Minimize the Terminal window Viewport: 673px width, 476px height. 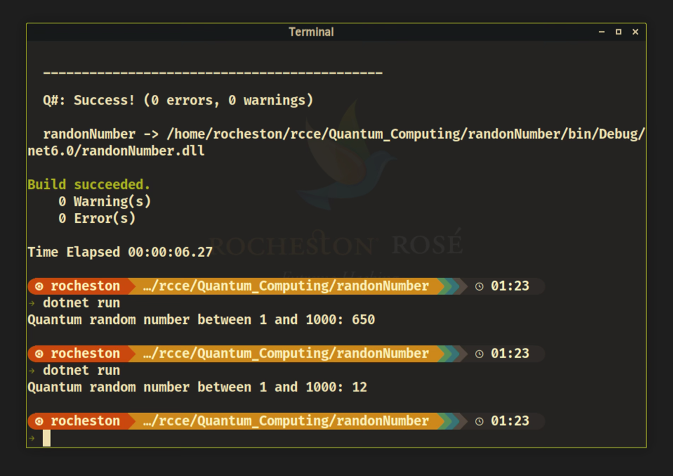pos(602,32)
